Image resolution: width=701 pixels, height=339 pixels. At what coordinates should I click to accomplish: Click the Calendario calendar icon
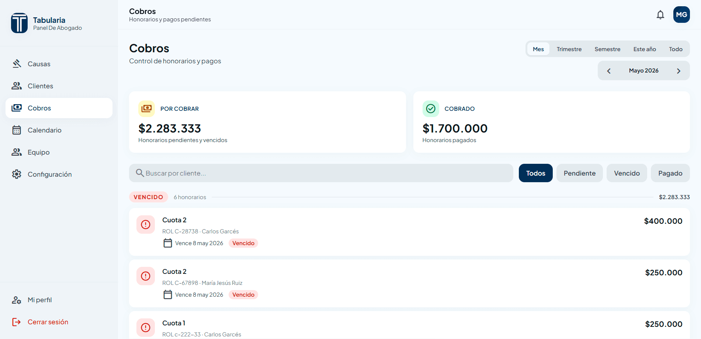(17, 130)
